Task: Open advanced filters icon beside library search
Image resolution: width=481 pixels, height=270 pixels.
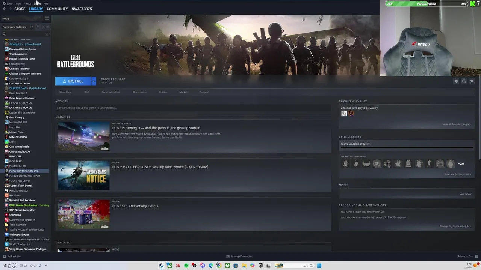Action: coord(47,34)
